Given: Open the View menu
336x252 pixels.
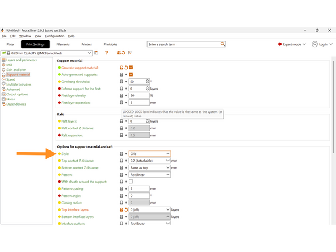Looking at the screenshot, I should pyautogui.click(x=38, y=36).
